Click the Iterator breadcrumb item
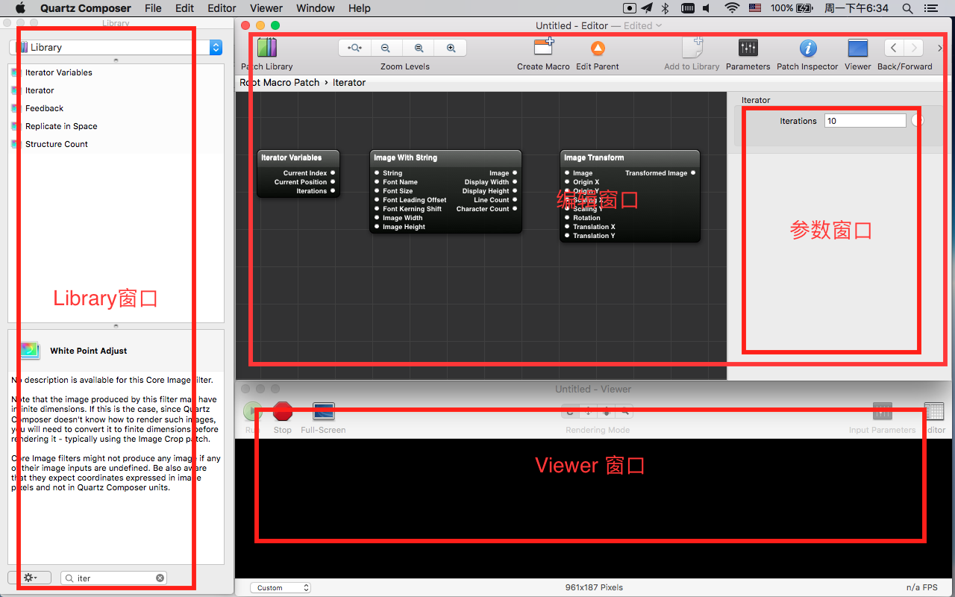This screenshot has height=597, width=955. pyautogui.click(x=349, y=82)
